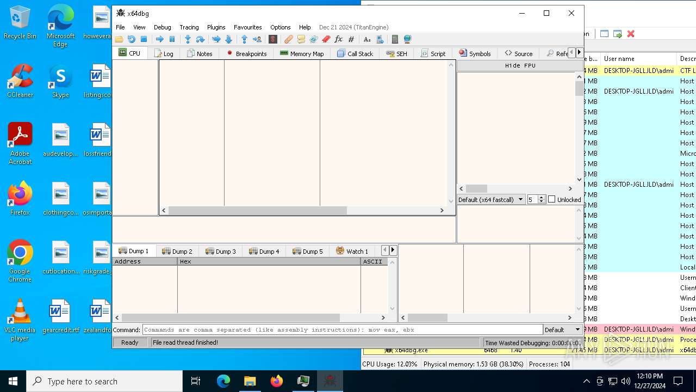Open the Strings Az toolbar icon
Image resolution: width=696 pixels, height=392 pixels.
tap(367, 39)
